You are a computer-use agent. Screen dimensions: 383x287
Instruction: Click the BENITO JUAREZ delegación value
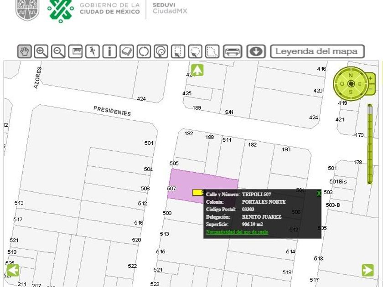(262, 217)
